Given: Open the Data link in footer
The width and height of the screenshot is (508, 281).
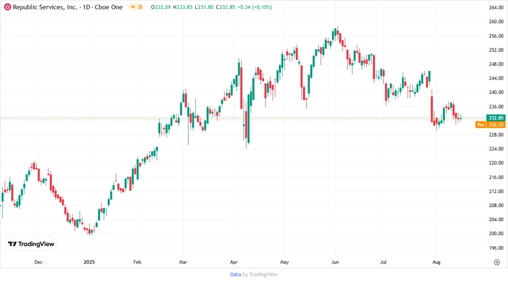Looking at the screenshot, I should point(235,274).
